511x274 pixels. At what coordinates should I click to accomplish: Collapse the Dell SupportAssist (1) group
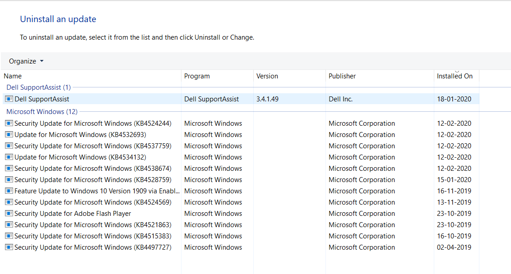pyautogui.click(x=38, y=87)
